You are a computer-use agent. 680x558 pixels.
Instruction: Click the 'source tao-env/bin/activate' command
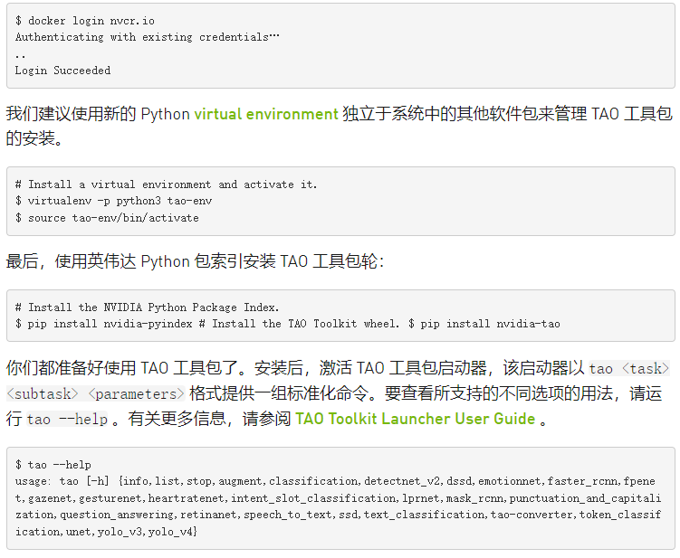pyautogui.click(x=107, y=218)
